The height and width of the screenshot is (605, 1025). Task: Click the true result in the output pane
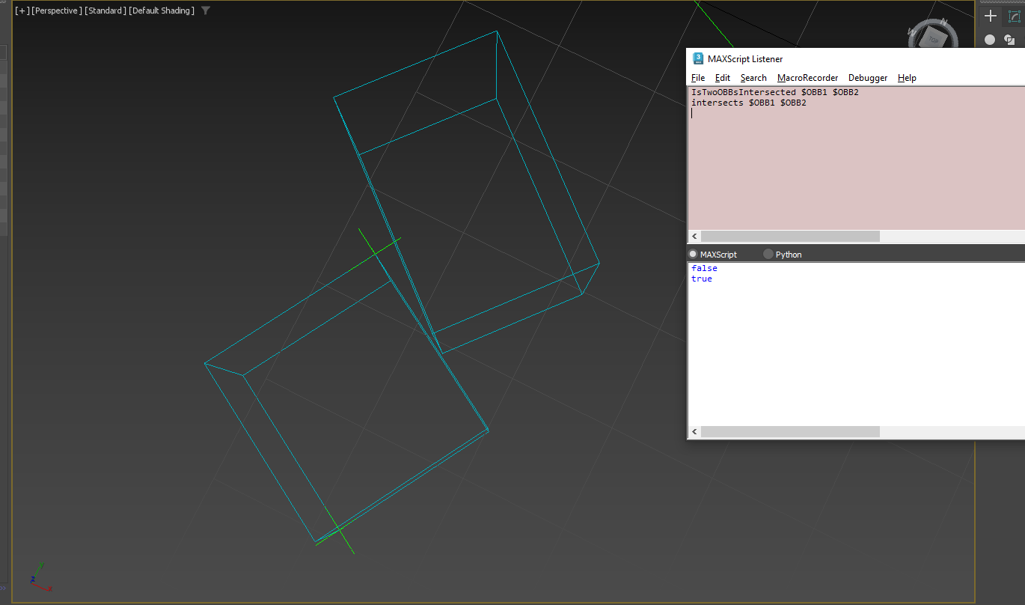click(701, 278)
